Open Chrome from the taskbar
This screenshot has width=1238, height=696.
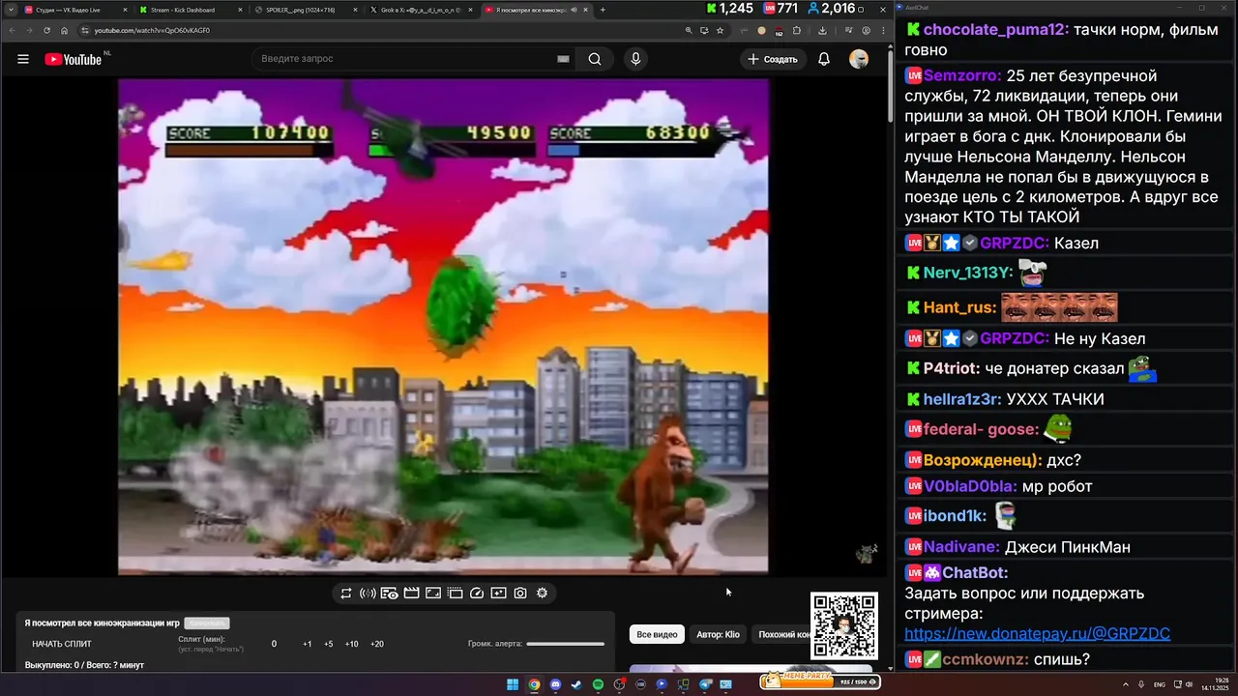click(x=534, y=684)
